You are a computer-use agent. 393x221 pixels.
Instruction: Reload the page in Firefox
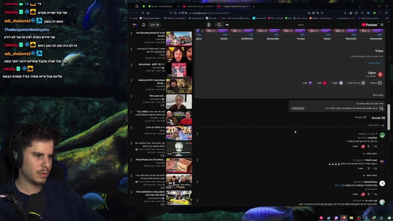[x=142, y=13]
